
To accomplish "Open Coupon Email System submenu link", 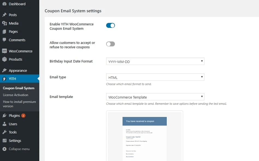I will 19,88.
